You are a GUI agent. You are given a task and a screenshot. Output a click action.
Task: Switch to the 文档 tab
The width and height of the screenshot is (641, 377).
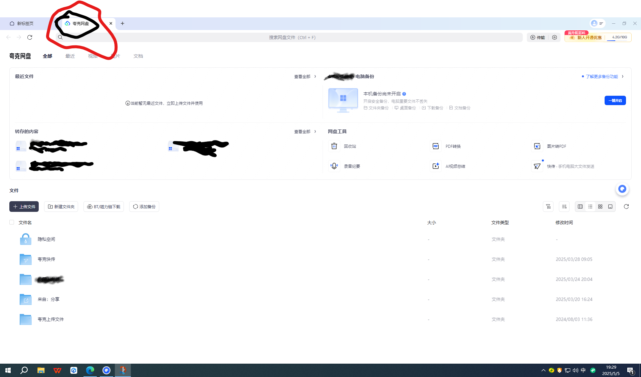tap(138, 56)
